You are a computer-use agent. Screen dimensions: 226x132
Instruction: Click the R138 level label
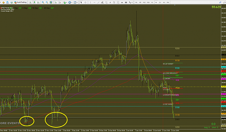point(177,61)
